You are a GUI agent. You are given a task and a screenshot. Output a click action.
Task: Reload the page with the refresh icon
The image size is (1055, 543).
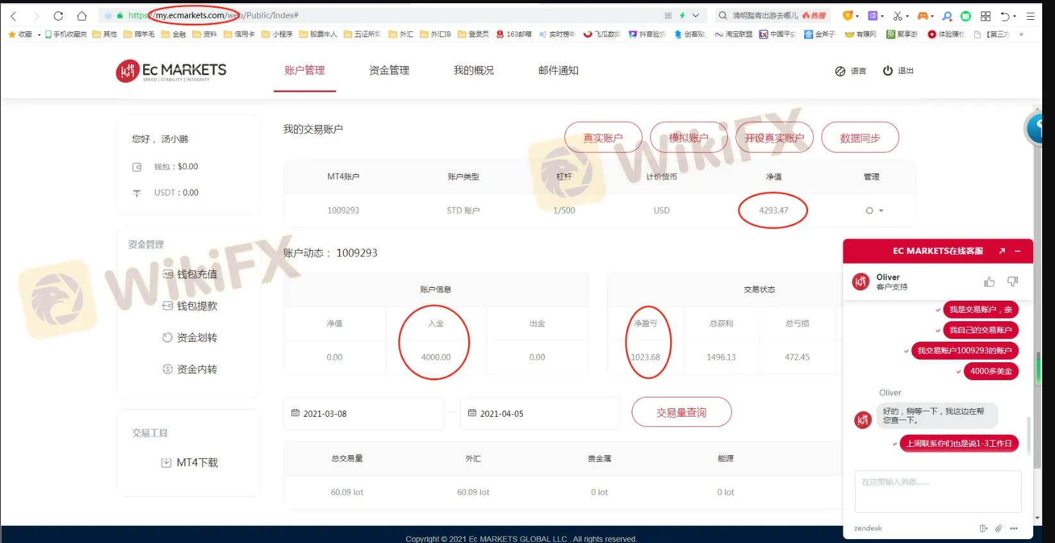(x=58, y=16)
